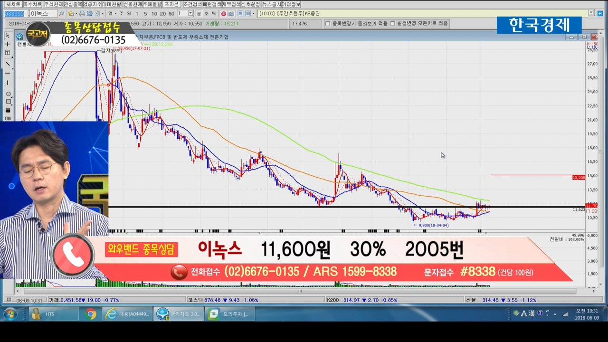608x342 pixels.
Task: Enable 종목변경시 돌려보기 적용 checkbox
Action: click(x=327, y=23)
